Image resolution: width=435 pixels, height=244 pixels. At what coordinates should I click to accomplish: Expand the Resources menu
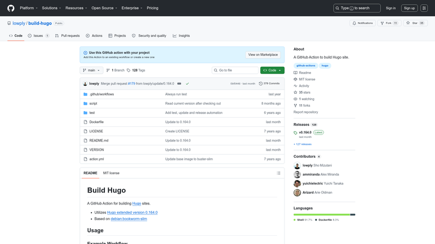pos(76,8)
